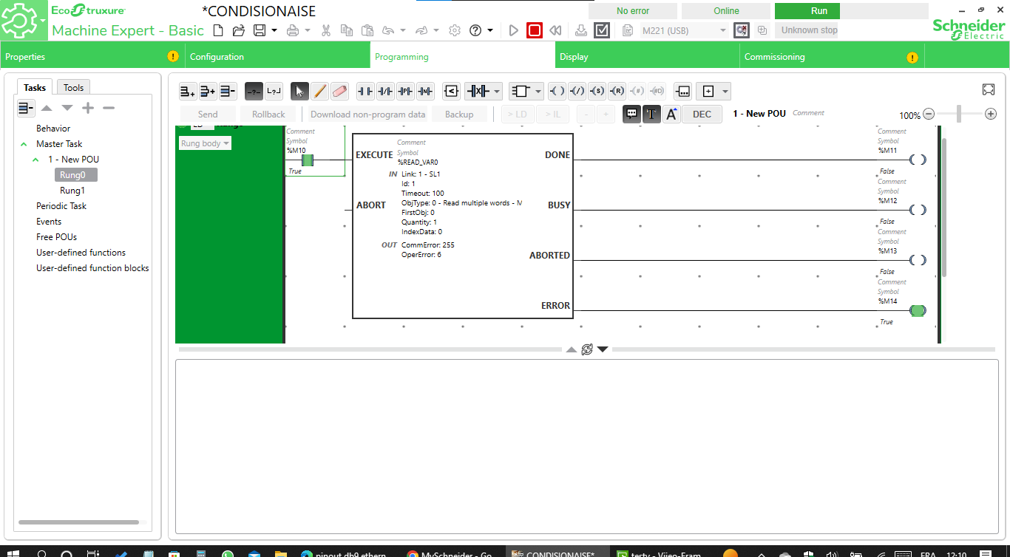Toggle the addresses display A button
This screenshot has width=1010, height=557.
pyautogui.click(x=671, y=114)
